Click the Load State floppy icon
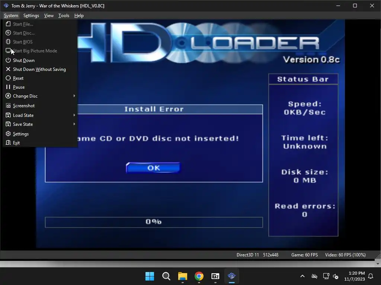This screenshot has width=381, height=285. (8, 115)
